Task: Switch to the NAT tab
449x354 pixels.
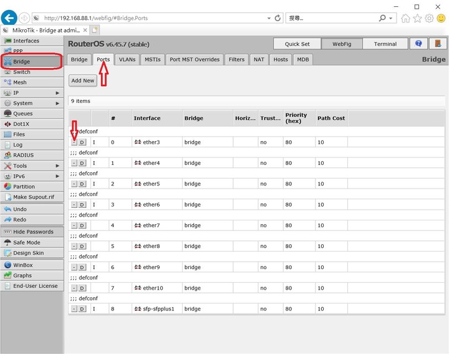Action: click(259, 59)
